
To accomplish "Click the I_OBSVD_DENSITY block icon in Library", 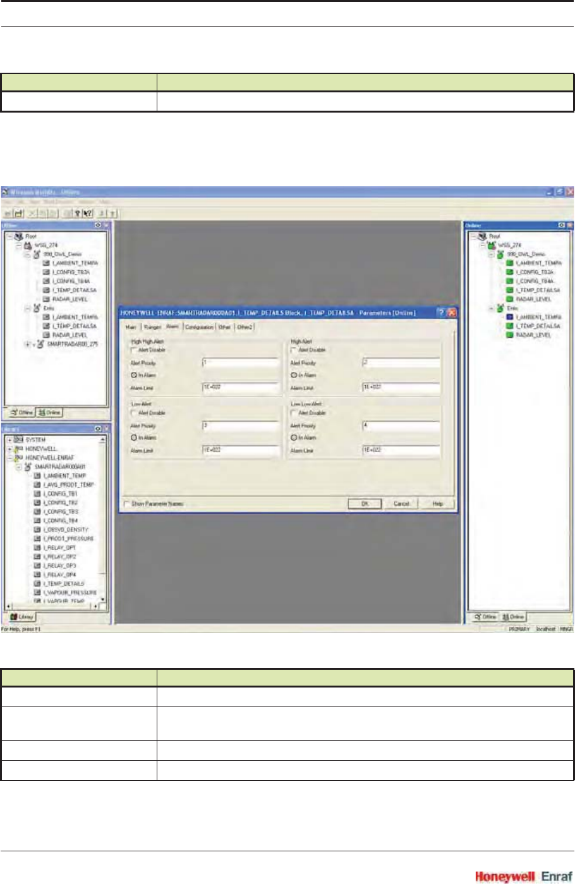I will click(37, 529).
